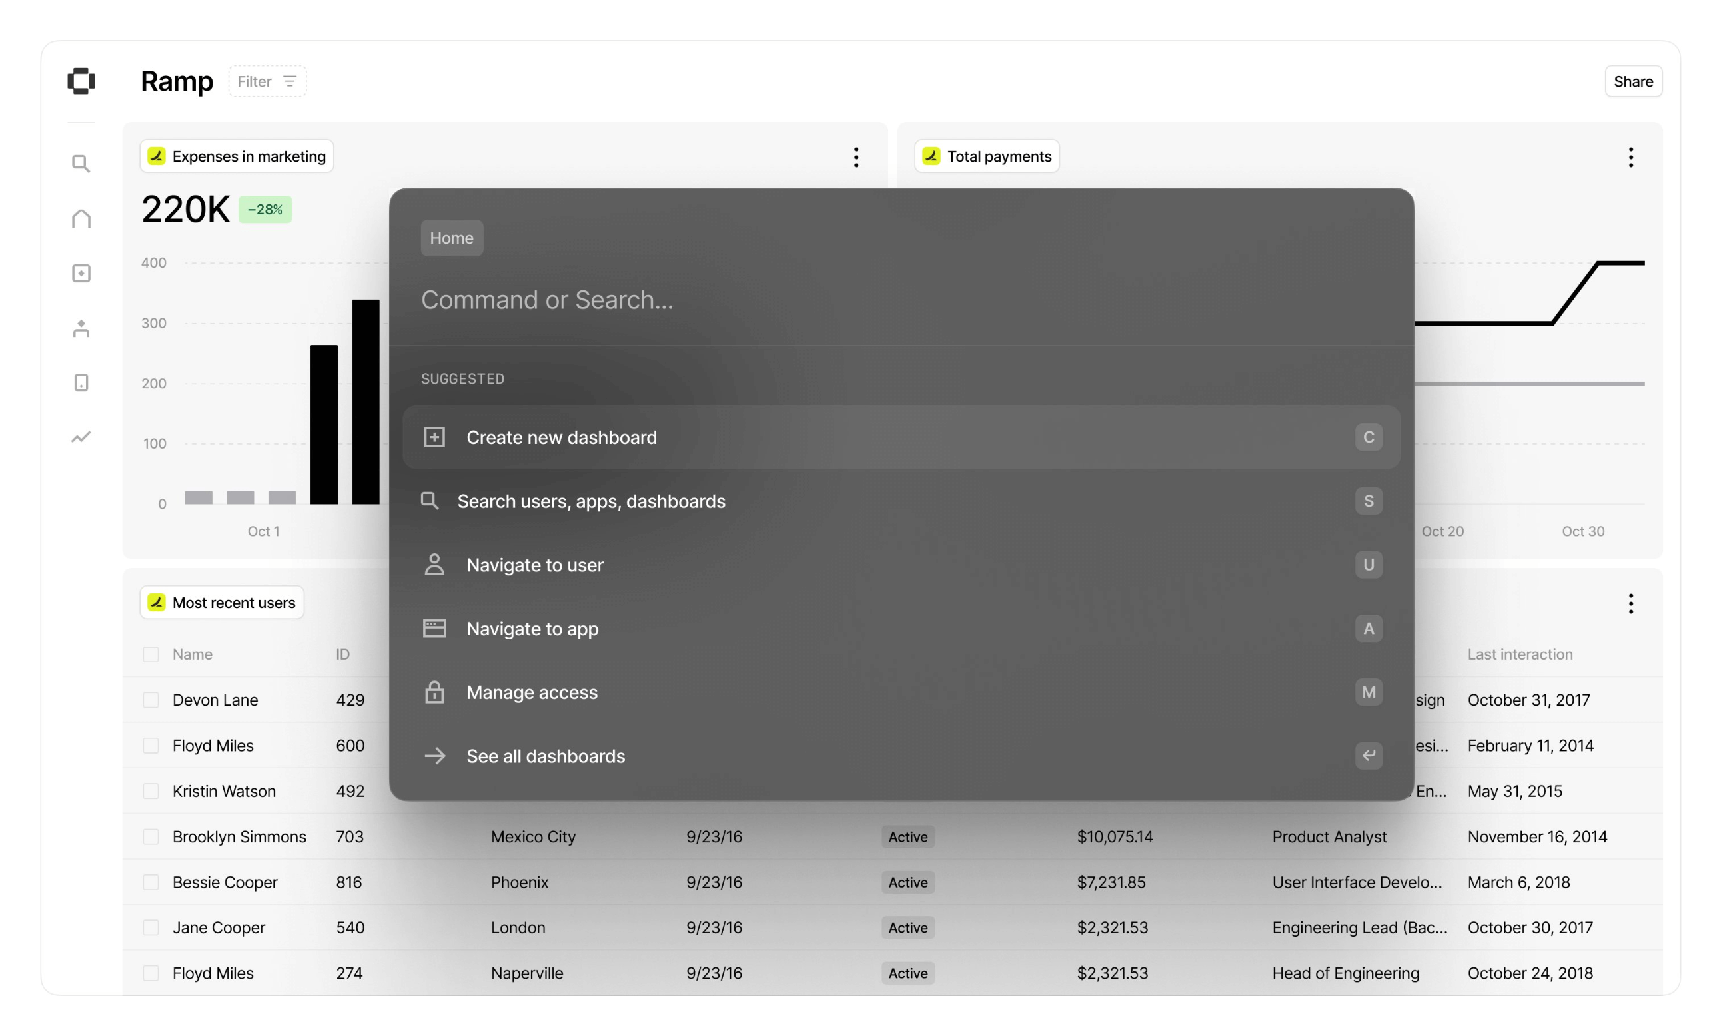Expand the Most recent users kebab menu
Image resolution: width=1723 pixels, height=1036 pixels.
point(1630,603)
